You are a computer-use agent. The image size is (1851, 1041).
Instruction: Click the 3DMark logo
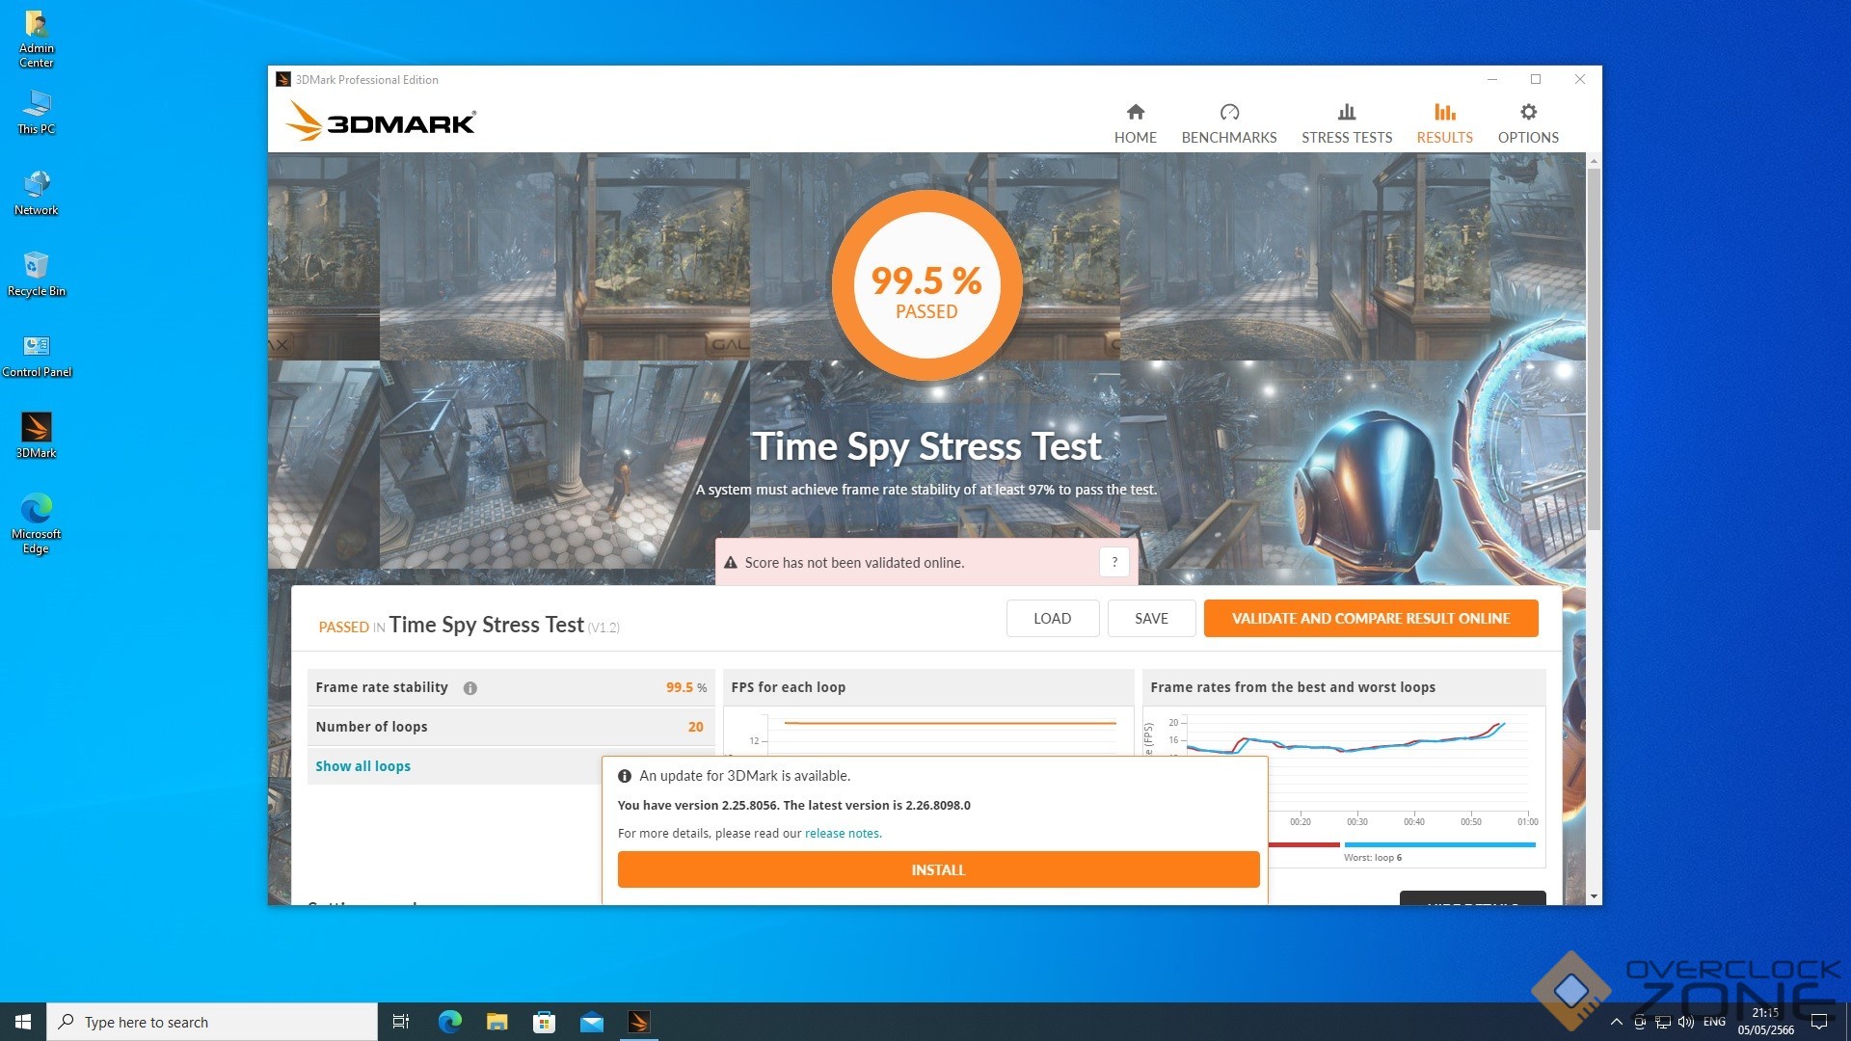click(381, 122)
